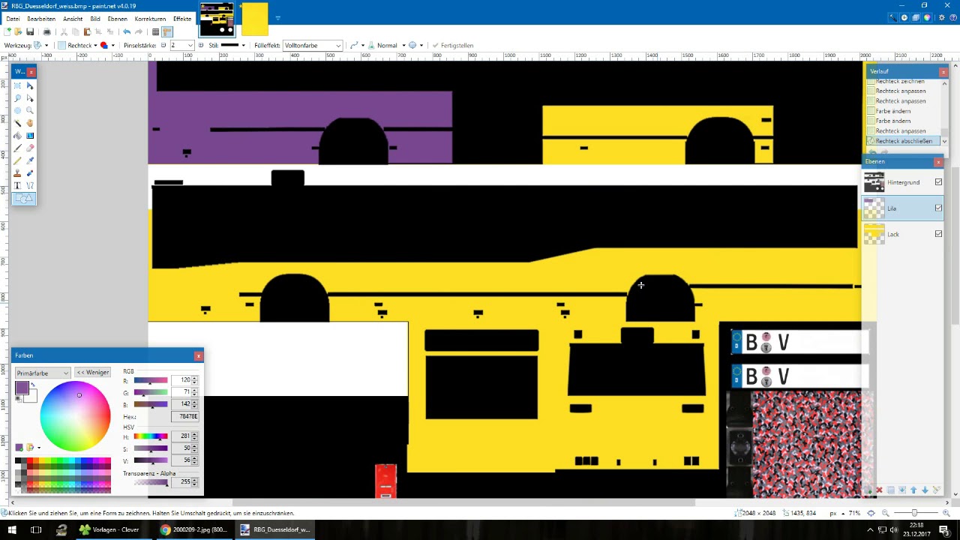Image resolution: width=960 pixels, height=540 pixels.
Task: Select the Lasso Select tool
Action: 17,98
